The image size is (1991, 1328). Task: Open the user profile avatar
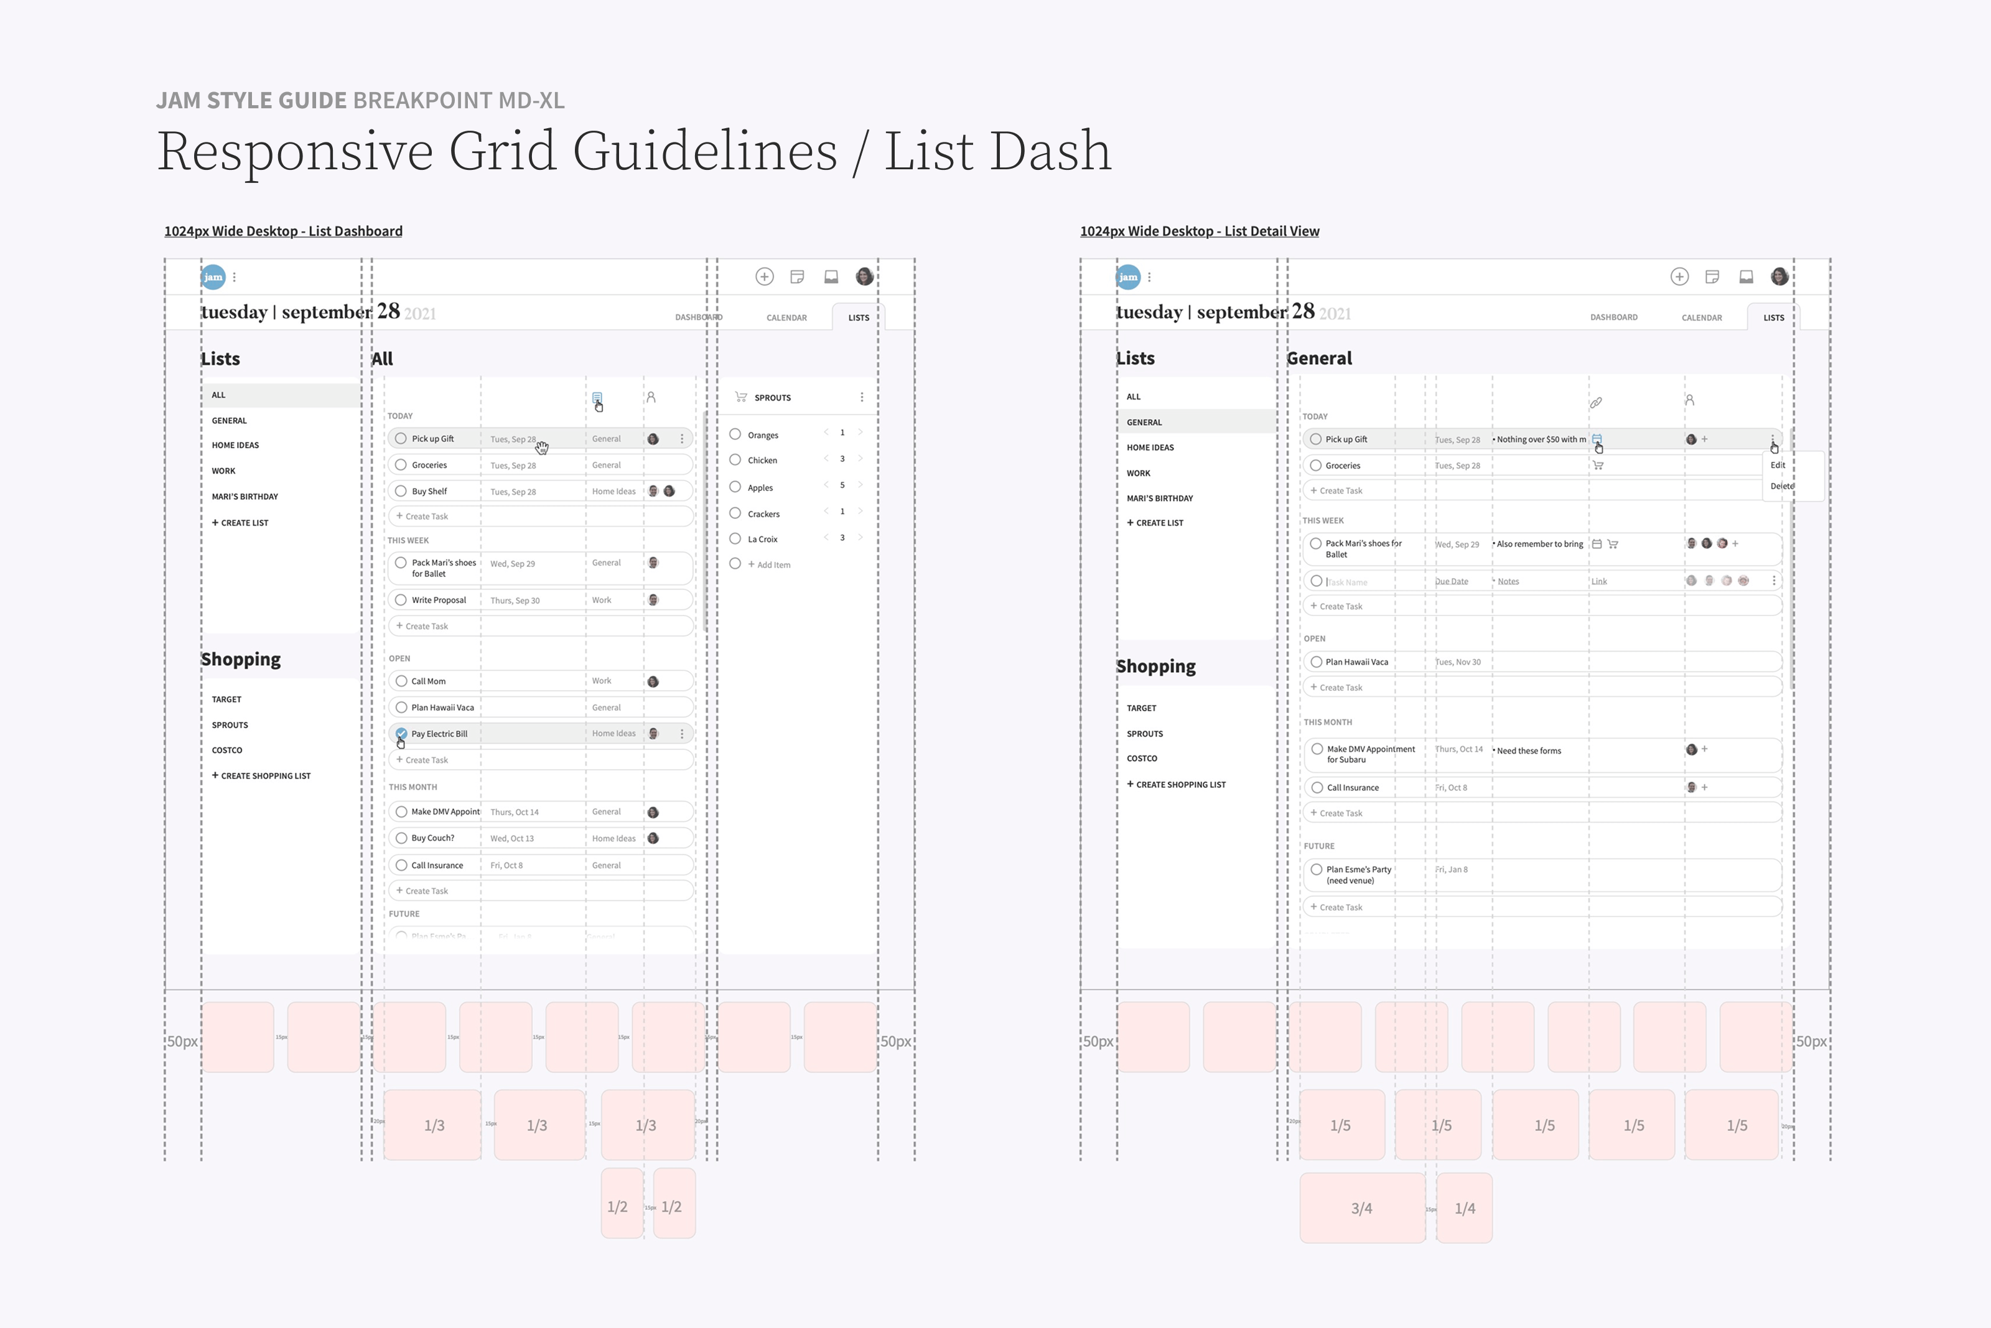(x=864, y=276)
